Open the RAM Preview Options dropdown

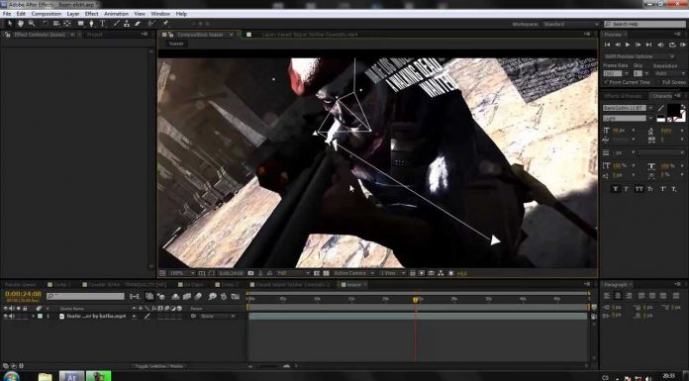(x=640, y=56)
